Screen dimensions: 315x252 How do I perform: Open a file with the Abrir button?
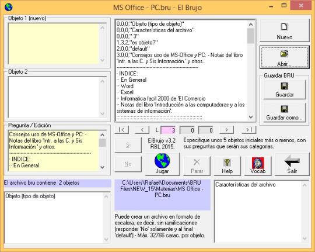point(284,57)
